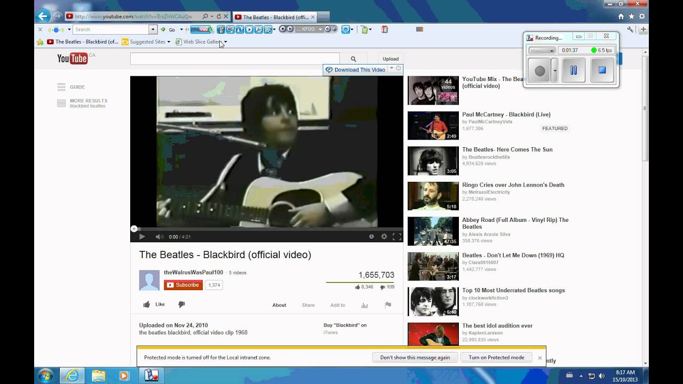Open the address bar search dropdown arrow
This screenshot has width=683, height=384.
click(x=211, y=17)
